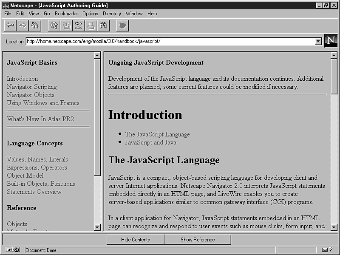The height and width of the screenshot is (255, 340).
Task: Click the Find binoculars icon
Action: coord(103,25)
